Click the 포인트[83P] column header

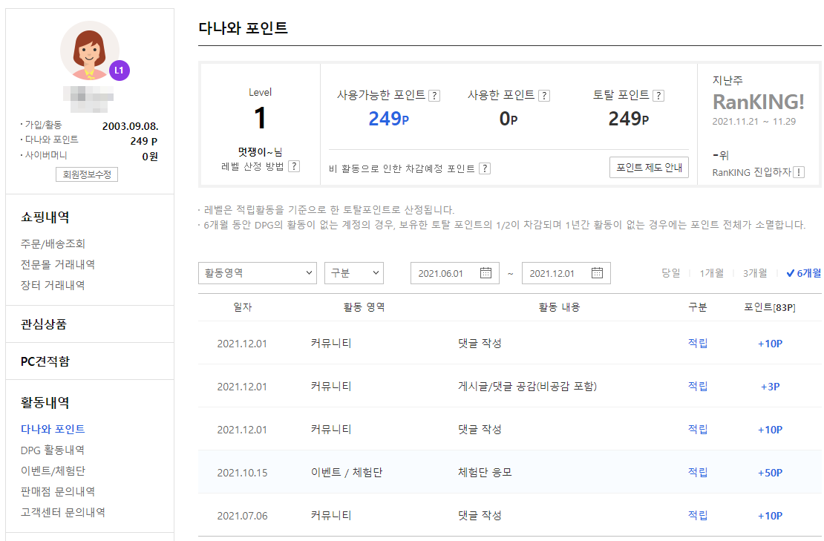(x=769, y=307)
